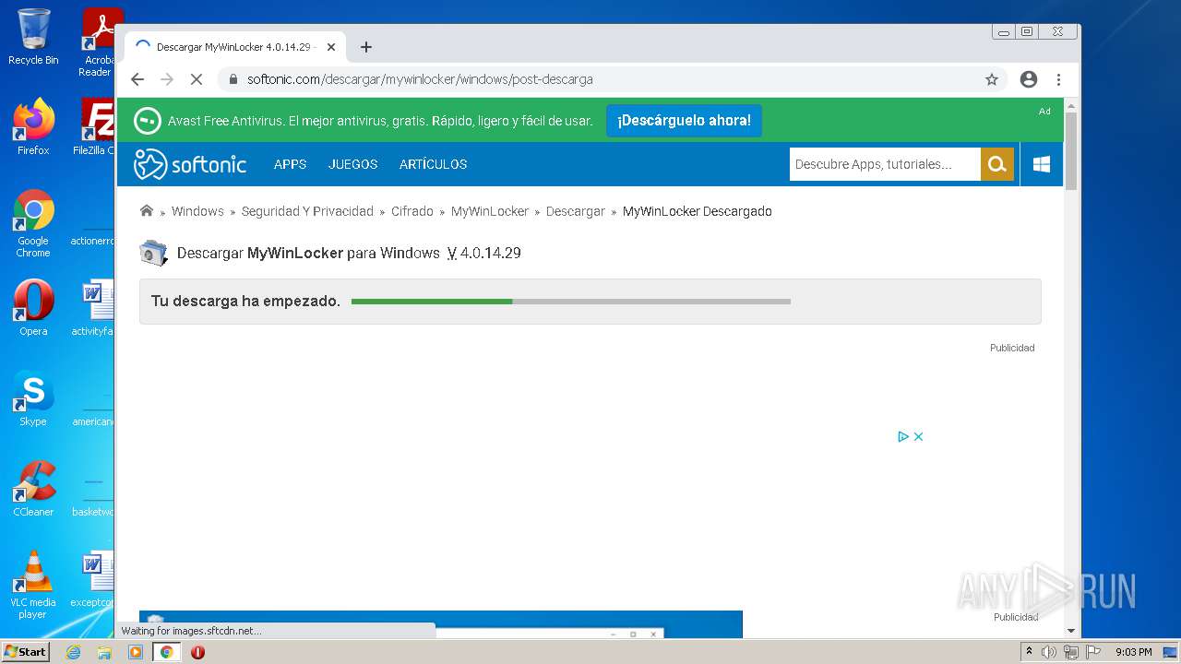Viewport: 1181px width, 664px height.
Task: Click the Chrome back arrow
Action: click(x=137, y=79)
